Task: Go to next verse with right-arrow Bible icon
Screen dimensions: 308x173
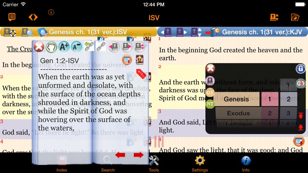Action: 126,47
